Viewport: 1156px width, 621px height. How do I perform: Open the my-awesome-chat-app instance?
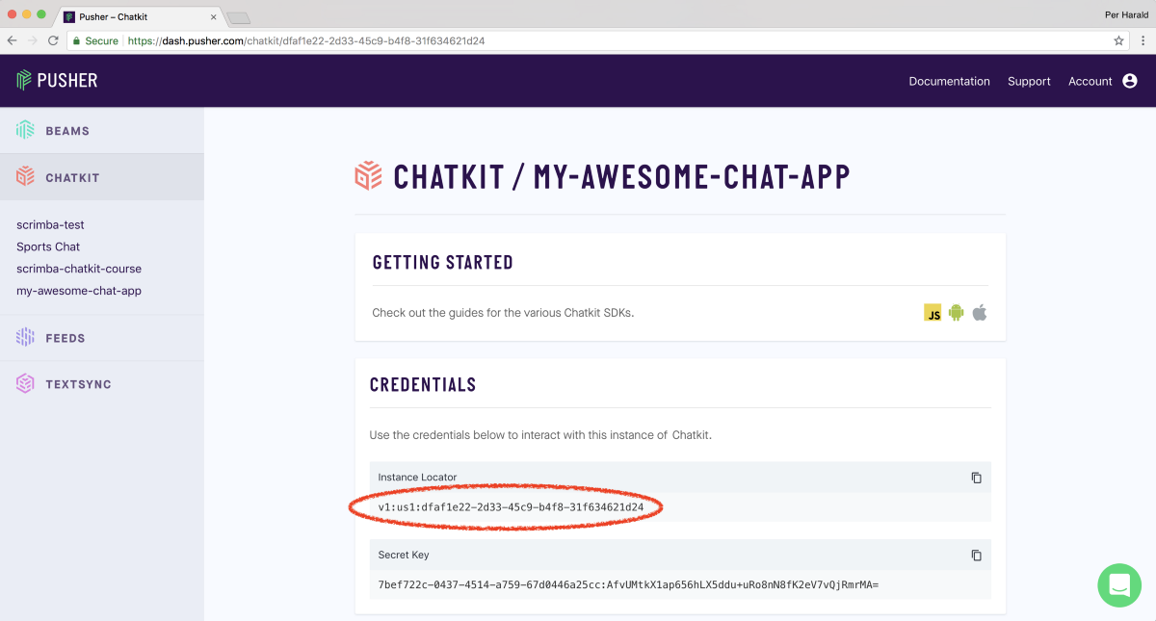click(x=79, y=291)
